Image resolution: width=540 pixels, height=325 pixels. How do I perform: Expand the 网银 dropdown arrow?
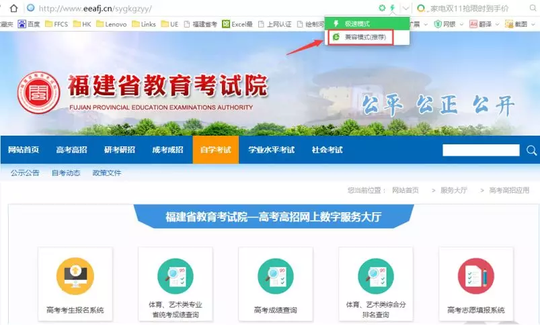tap(461, 24)
